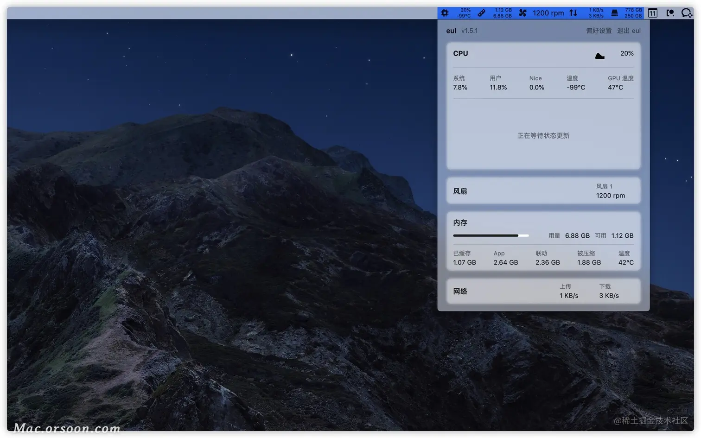Screen dimensions: 701x438
Task: Click the fan icon in the menu bar
Action: click(x=523, y=13)
